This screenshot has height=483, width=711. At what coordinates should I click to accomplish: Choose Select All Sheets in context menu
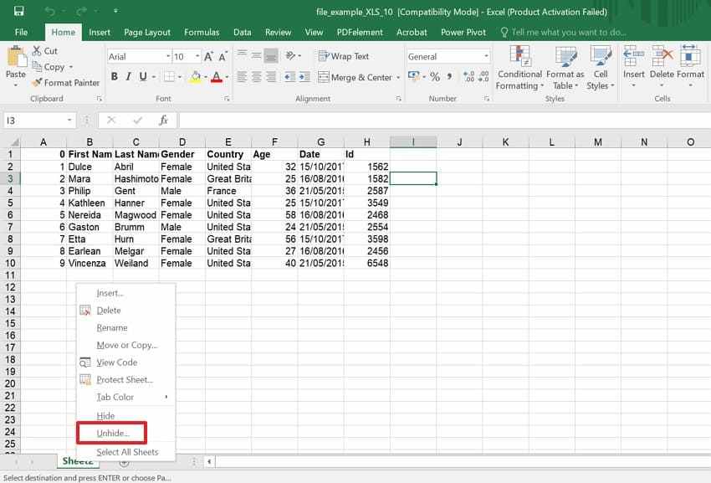click(125, 452)
